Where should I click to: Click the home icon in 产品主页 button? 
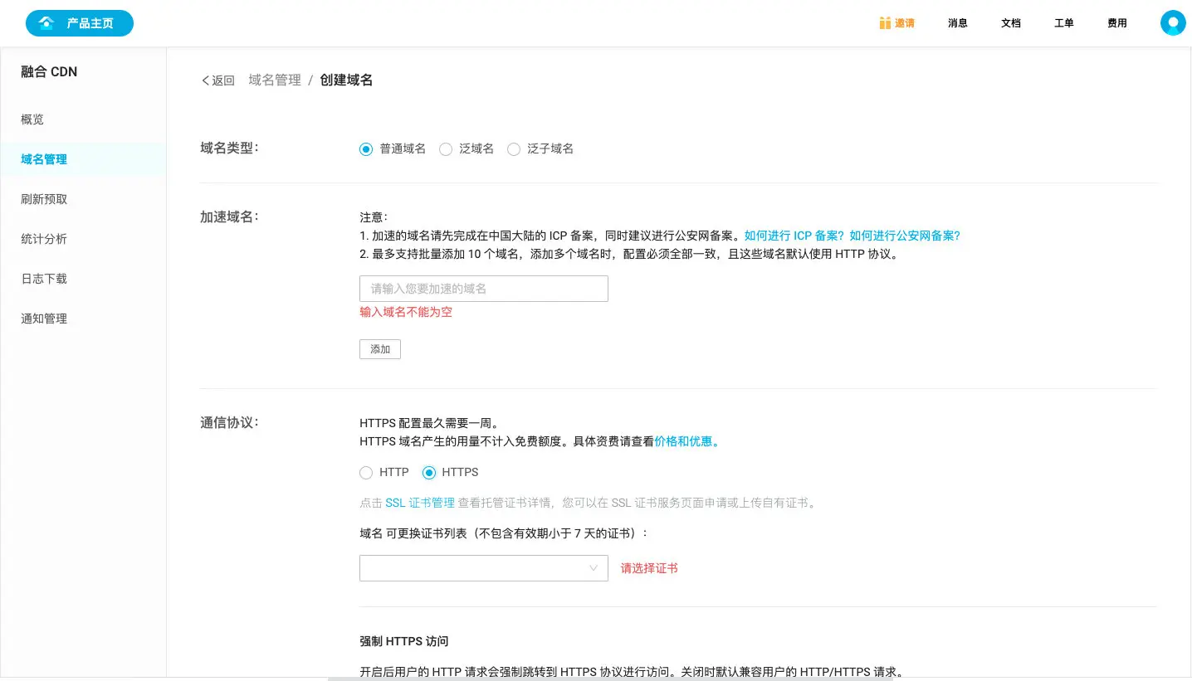tap(46, 23)
